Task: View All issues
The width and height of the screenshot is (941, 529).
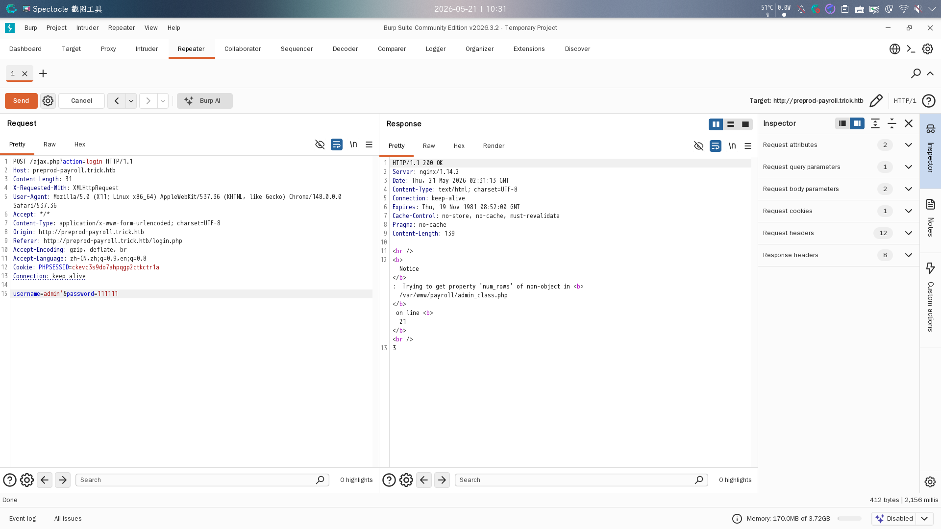Action: 68,519
